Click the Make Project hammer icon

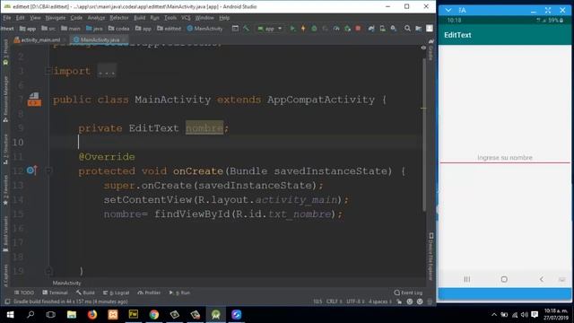pos(246,29)
